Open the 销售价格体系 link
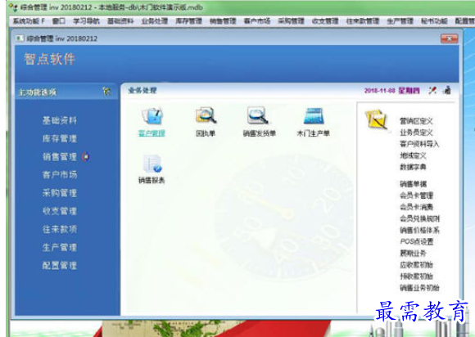The height and width of the screenshot is (337, 475). 419,230
